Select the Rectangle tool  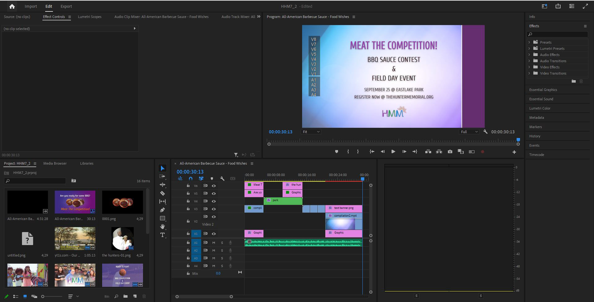tap(163, 218)
